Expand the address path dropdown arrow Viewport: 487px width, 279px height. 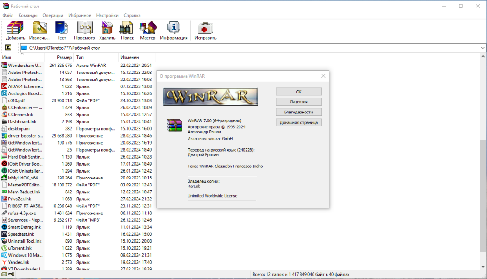click(483, 48)
